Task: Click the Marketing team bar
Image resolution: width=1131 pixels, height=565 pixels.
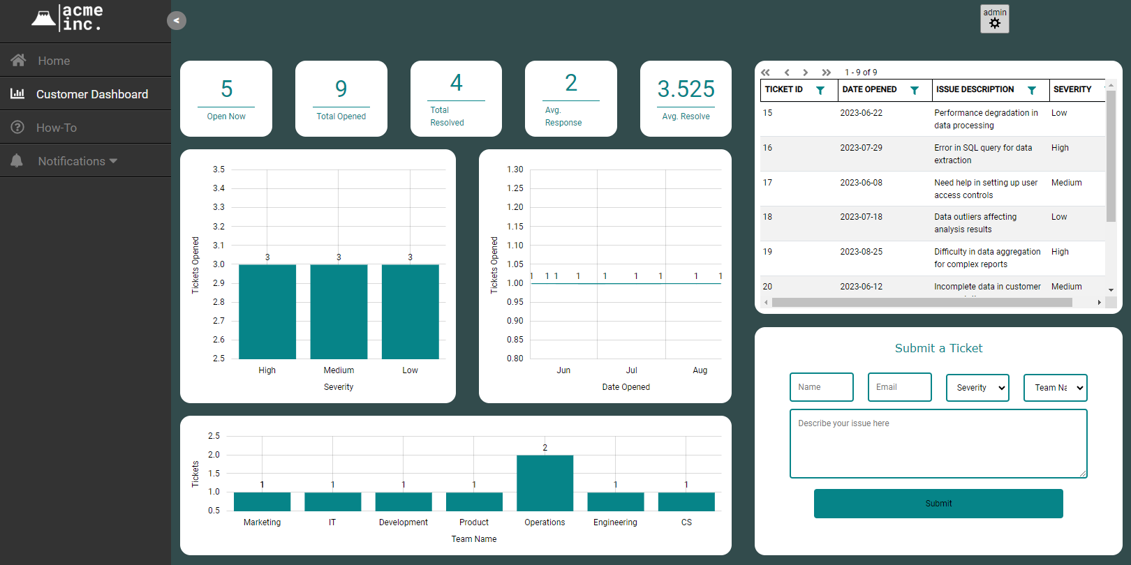Action: pos(262,502)
